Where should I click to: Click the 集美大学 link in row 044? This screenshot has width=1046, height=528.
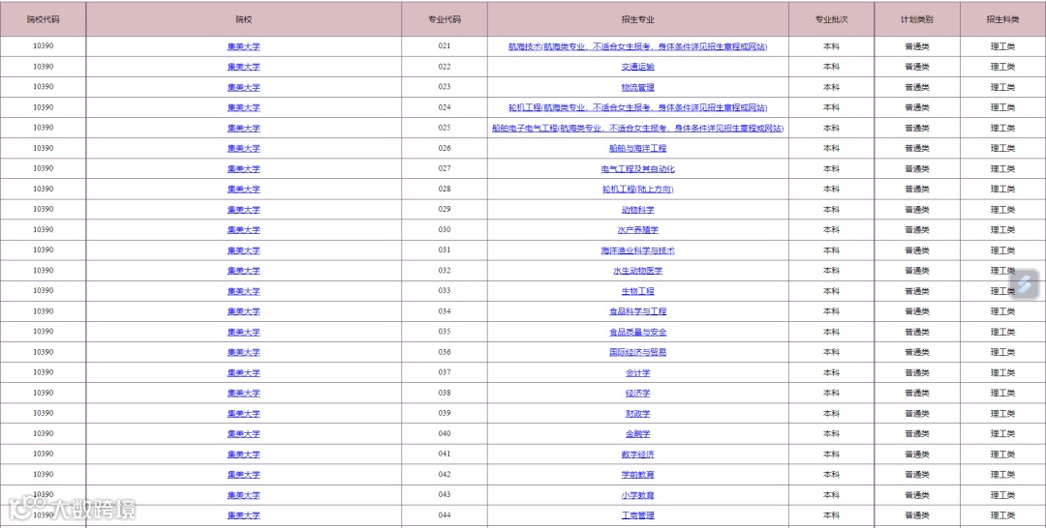coord(243,515)
